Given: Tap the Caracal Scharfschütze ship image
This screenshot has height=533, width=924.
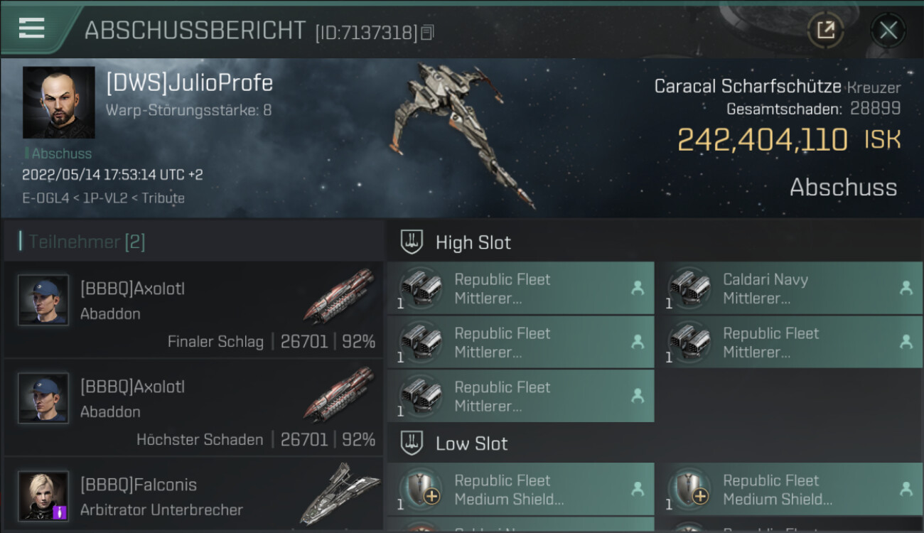Looking at the screenshot, I should click(462, 135).
